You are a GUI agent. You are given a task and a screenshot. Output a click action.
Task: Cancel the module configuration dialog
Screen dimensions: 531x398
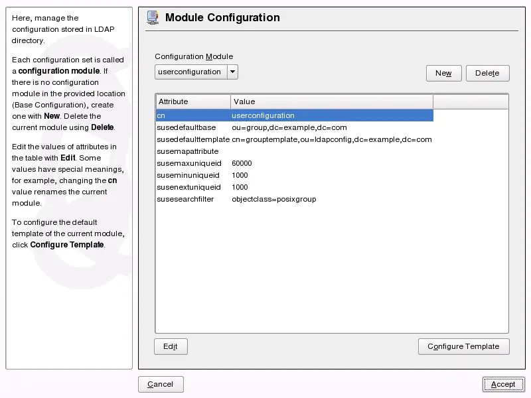(161, 384)
